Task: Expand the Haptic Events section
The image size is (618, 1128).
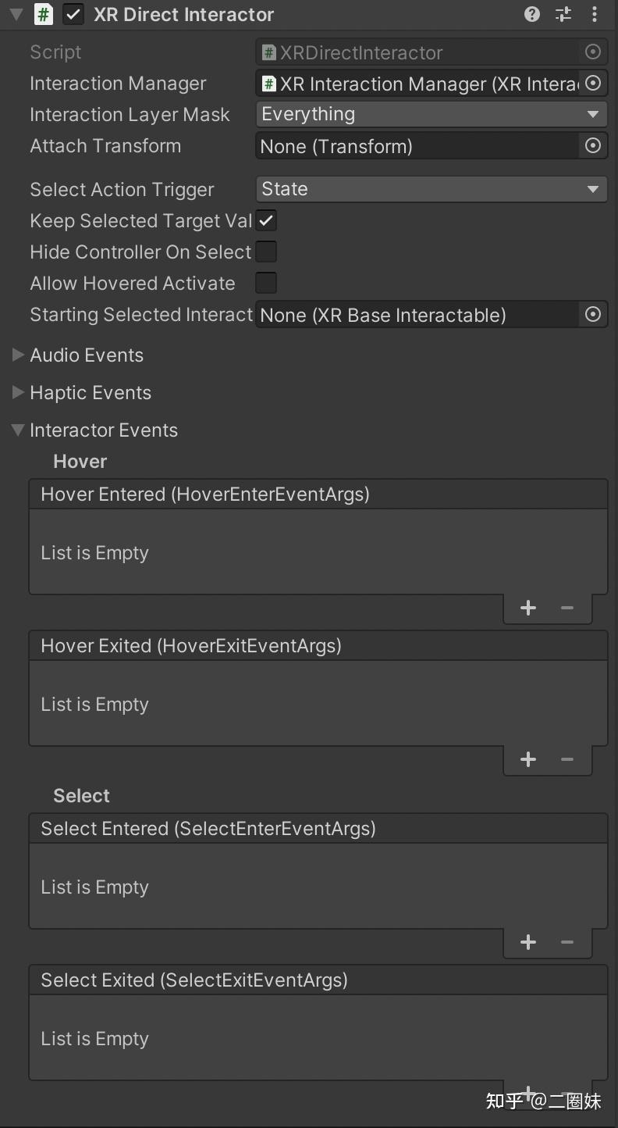Action: [x=18, y=392]
